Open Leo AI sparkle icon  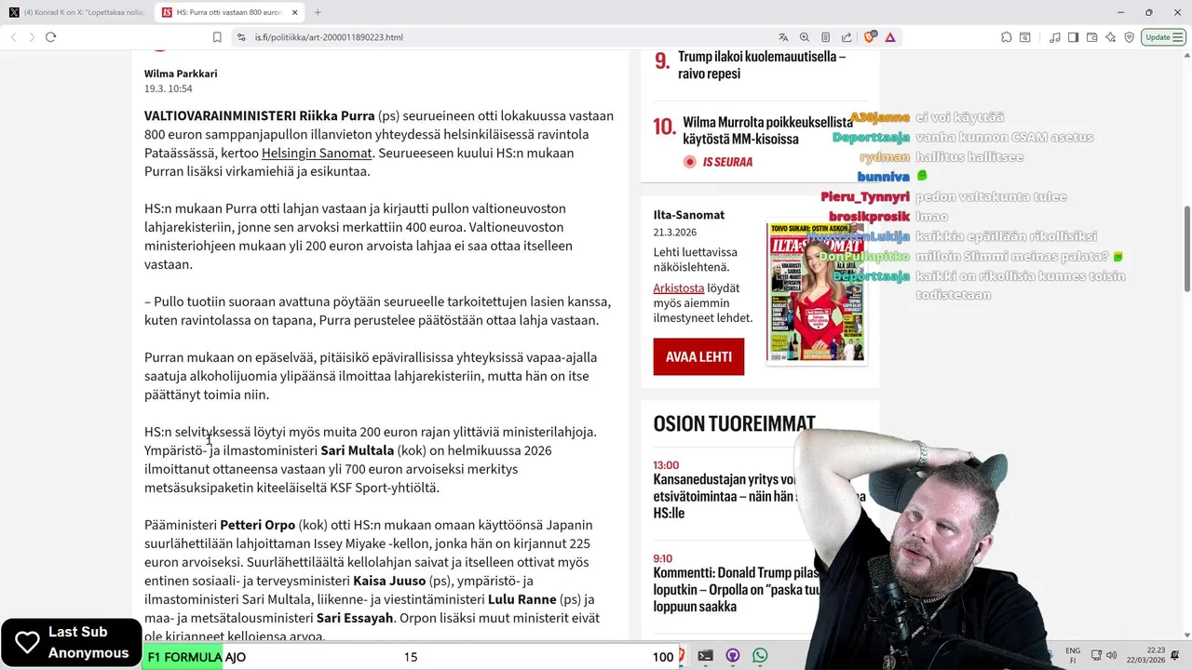click(1110, 37)
